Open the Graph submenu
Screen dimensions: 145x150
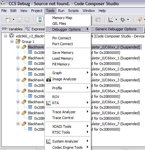coord(67,73)
